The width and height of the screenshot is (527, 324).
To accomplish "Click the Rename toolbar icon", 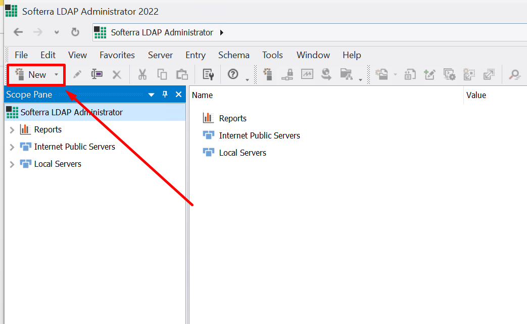I will pos(97,75).
